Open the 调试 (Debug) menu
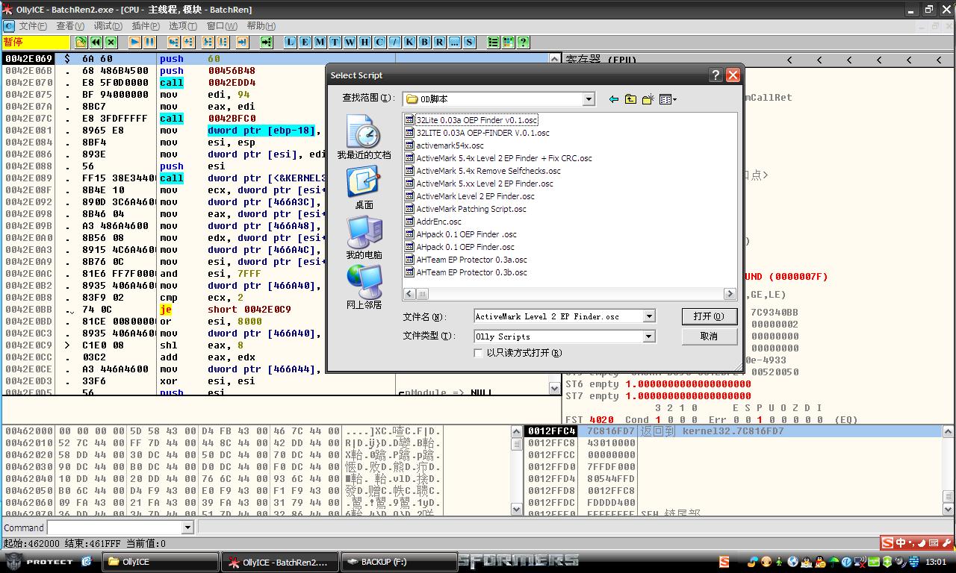 (108, 26)
